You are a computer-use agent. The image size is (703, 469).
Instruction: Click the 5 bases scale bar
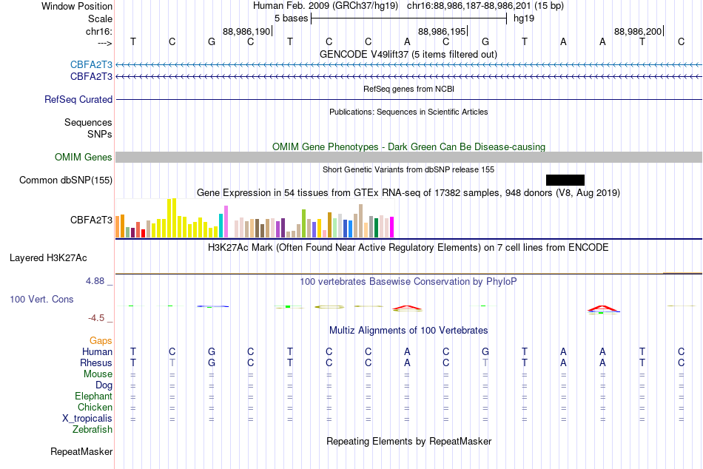(x=409, y=18)
